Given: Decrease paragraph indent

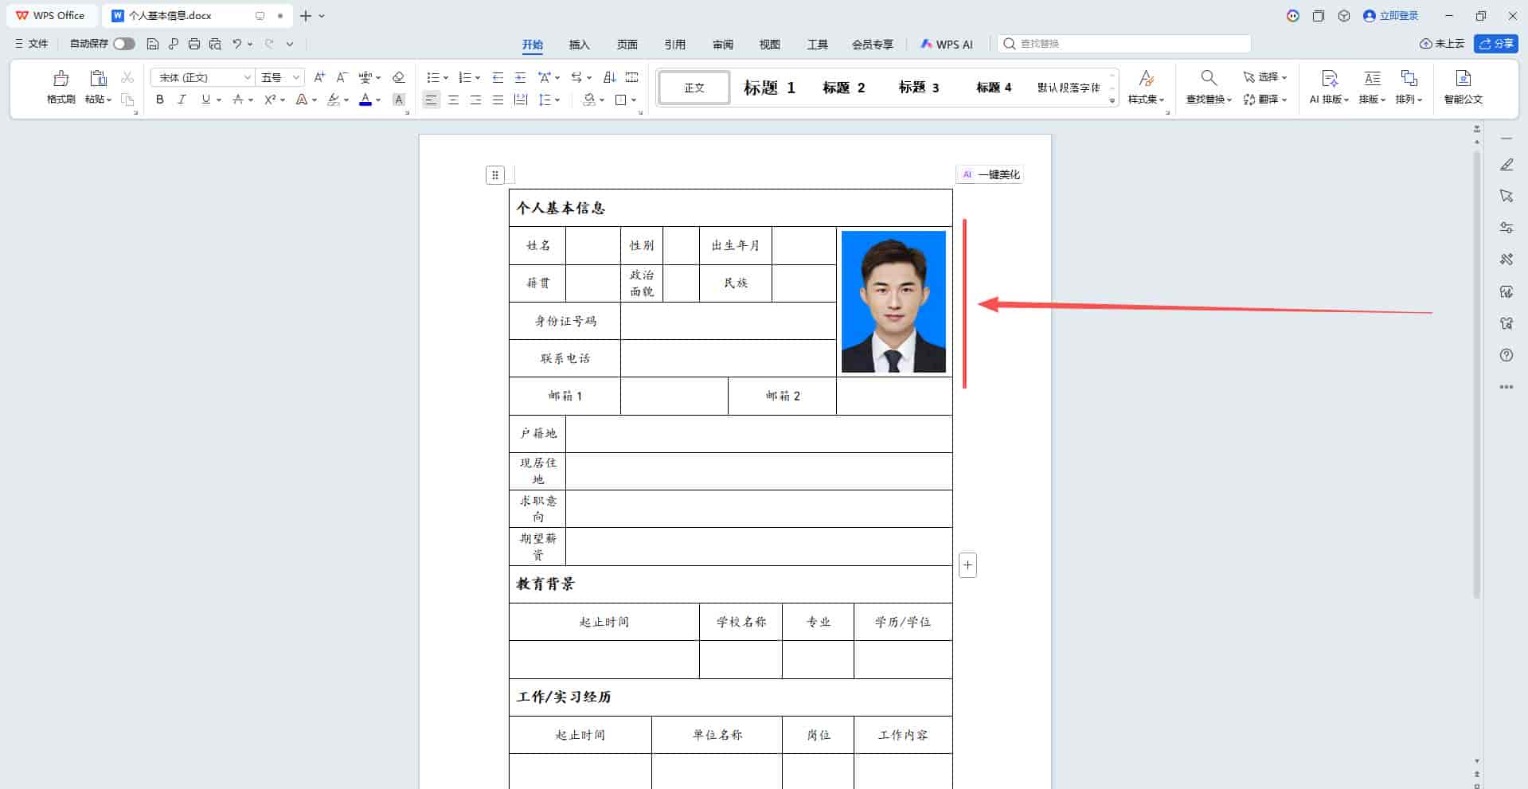Looking at the screenshot, I should [x=498, y=77].
